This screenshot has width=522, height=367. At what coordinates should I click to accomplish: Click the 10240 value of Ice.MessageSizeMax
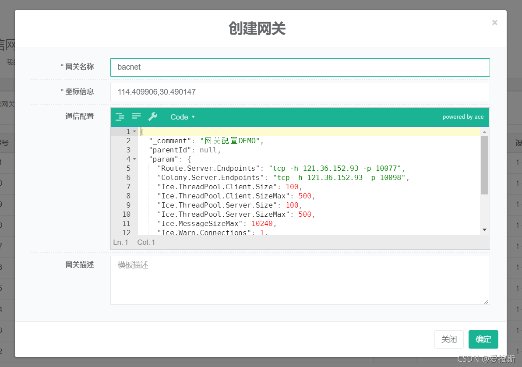tap(262, 224)
